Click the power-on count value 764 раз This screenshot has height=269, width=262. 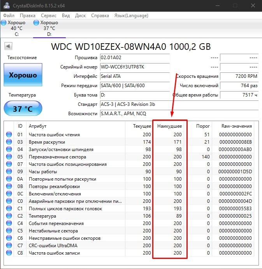pos(239,85)
